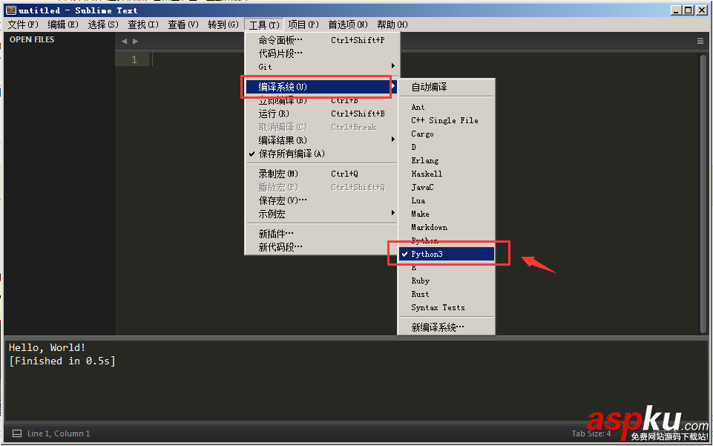Select Cargo build system
713x446 pixels.
[447, 134]
